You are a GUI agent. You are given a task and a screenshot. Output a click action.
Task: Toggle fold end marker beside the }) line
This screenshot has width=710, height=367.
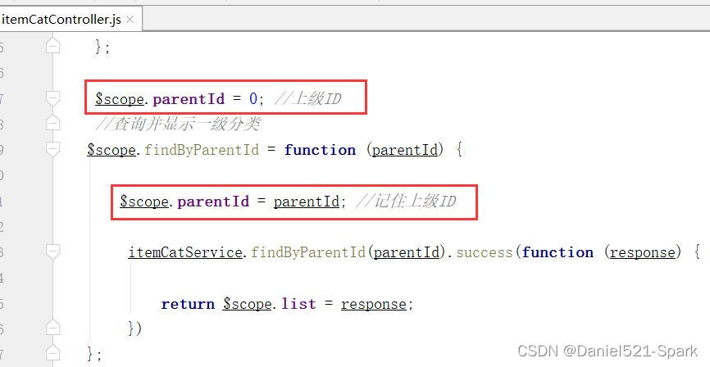(53, 328)
